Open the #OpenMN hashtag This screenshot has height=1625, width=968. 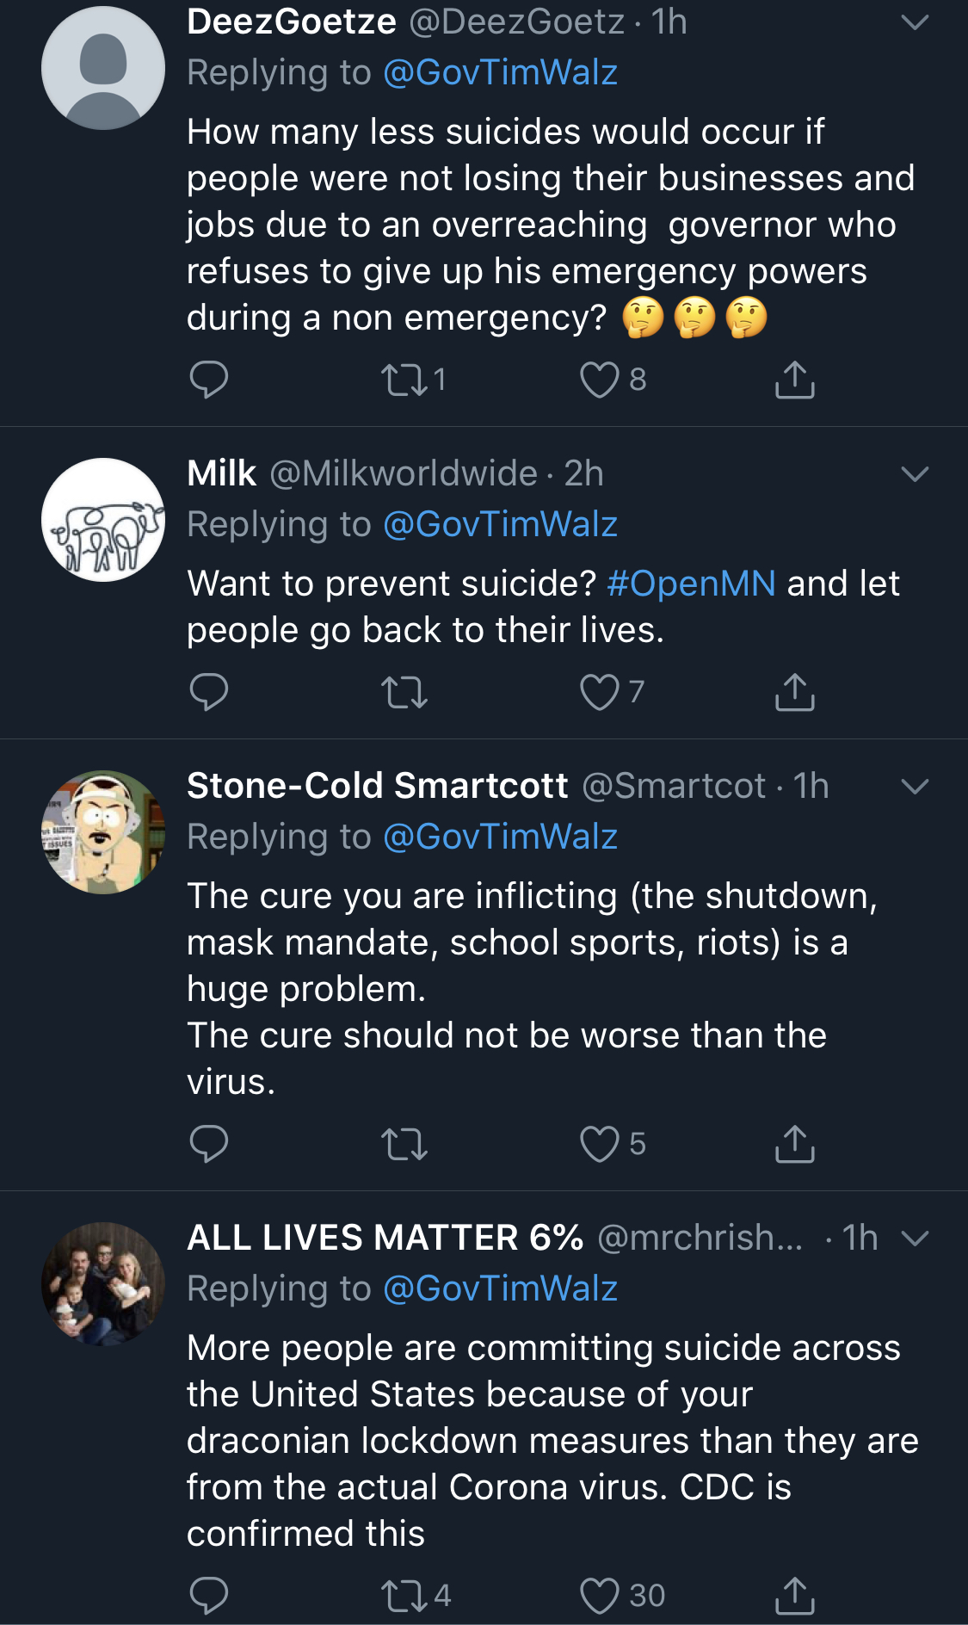[692, 584]
